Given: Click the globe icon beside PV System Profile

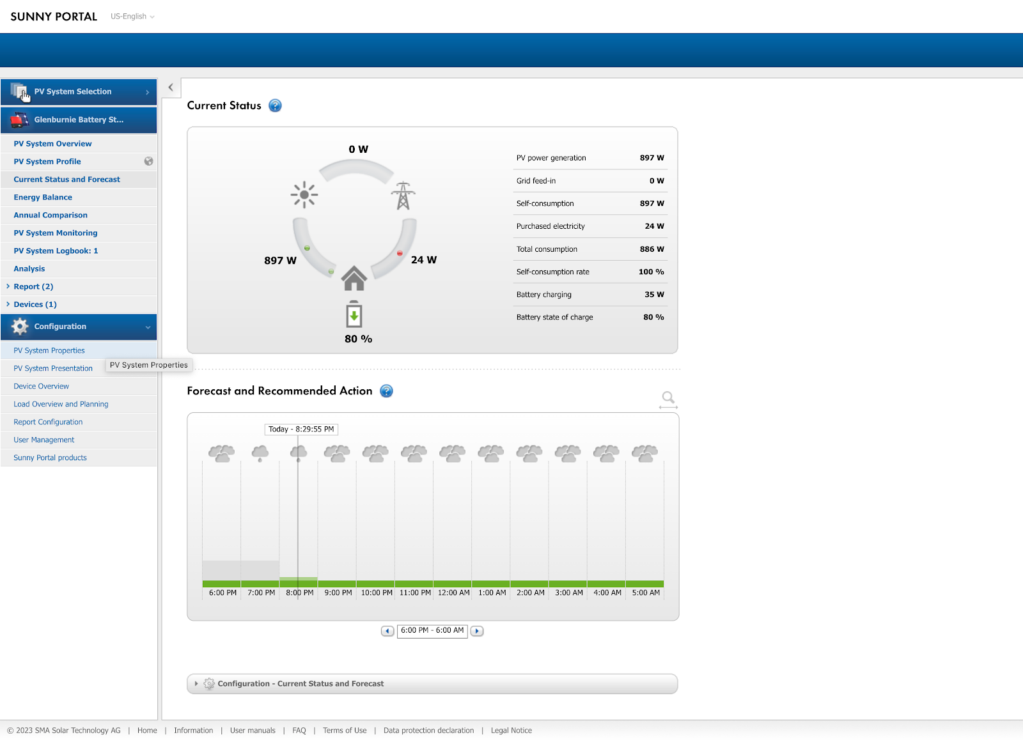Looking at the screenshot, I should [x=148, y=161].
